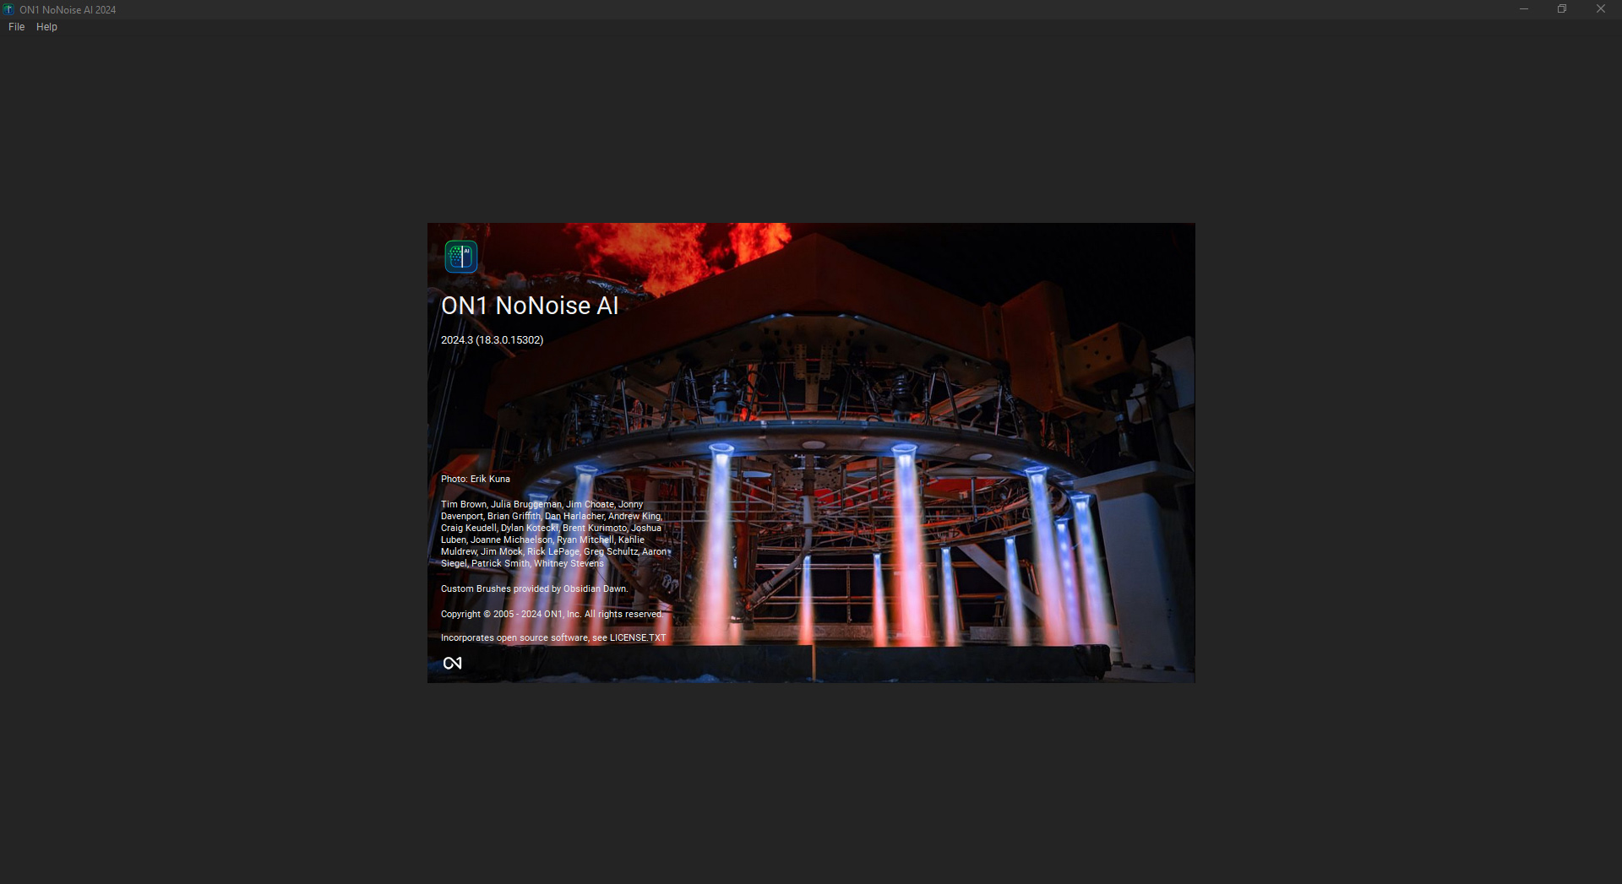
Task: Click the credits line starting 'Tim Brown'
Action: 542,504
